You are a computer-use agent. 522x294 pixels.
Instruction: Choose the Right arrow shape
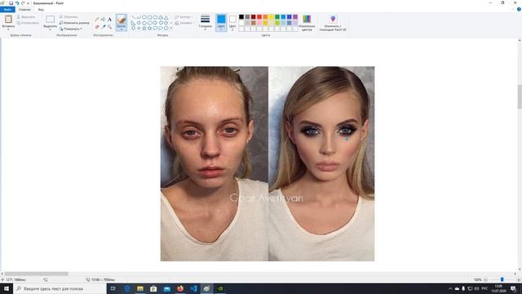pyautogui.click(x=155, y=23)
